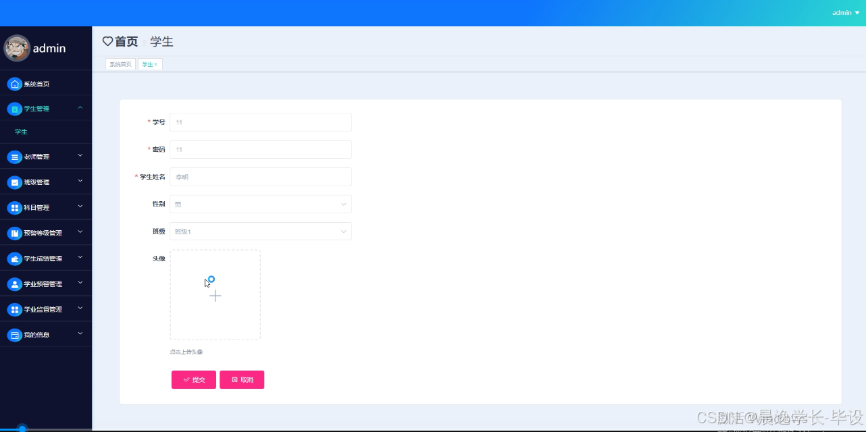Open the 班级 dropdown
866x432 pixels.
261,232
